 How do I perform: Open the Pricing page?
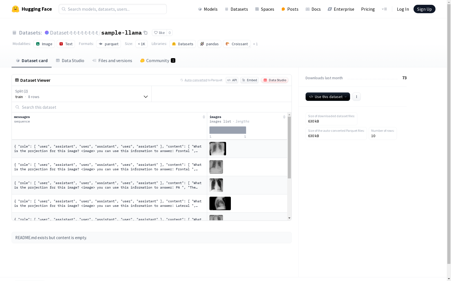click(x=368, y=9)
